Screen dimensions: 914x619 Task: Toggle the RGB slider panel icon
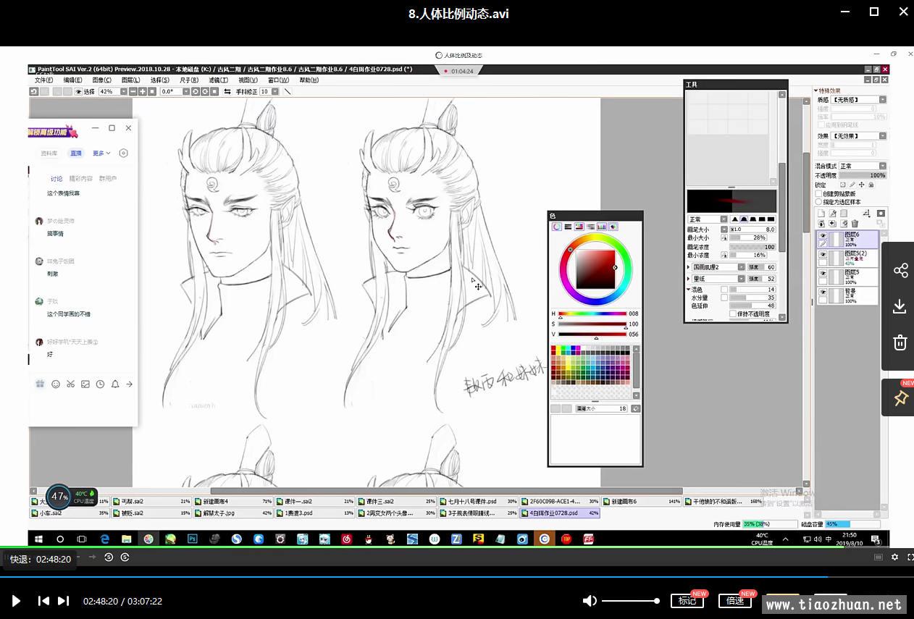tap(569, 227)
